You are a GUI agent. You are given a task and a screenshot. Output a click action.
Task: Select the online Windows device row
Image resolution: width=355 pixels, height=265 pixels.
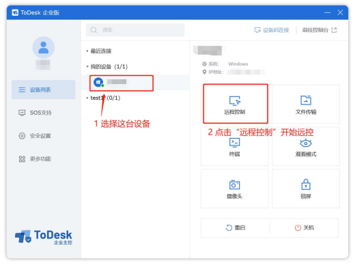click(135, 83)
